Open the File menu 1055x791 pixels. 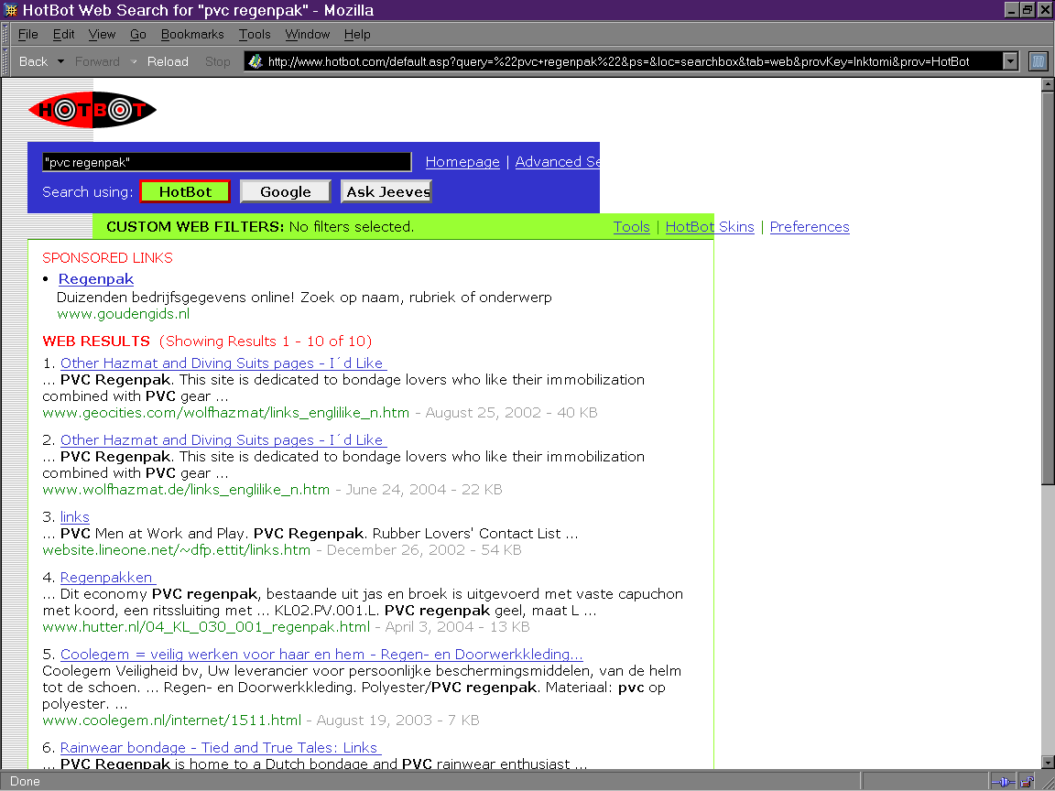click(27, 34)
